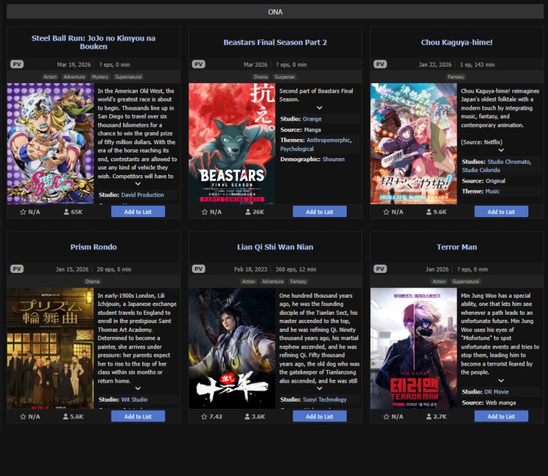Image resolution: width=548 pixels, height=476 pixels.
Task: Click the PV badge on Prism Rondo
Action: (17, 269)
